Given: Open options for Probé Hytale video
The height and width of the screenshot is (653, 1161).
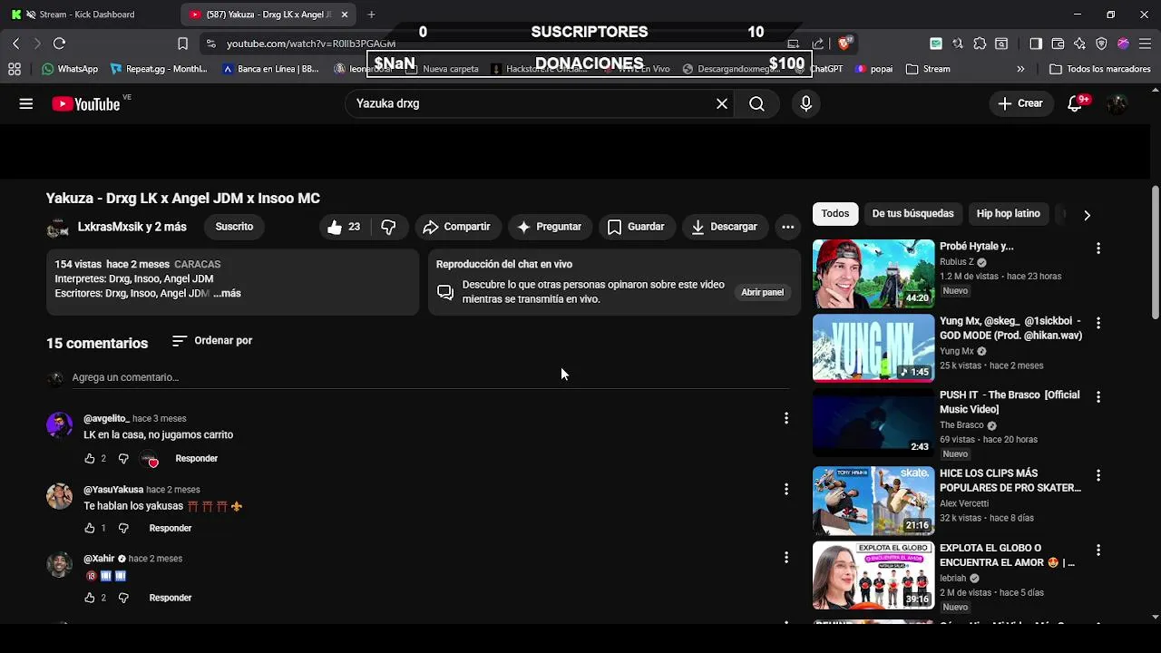Looking at the screenshot, I should (x=1098, y=249).
